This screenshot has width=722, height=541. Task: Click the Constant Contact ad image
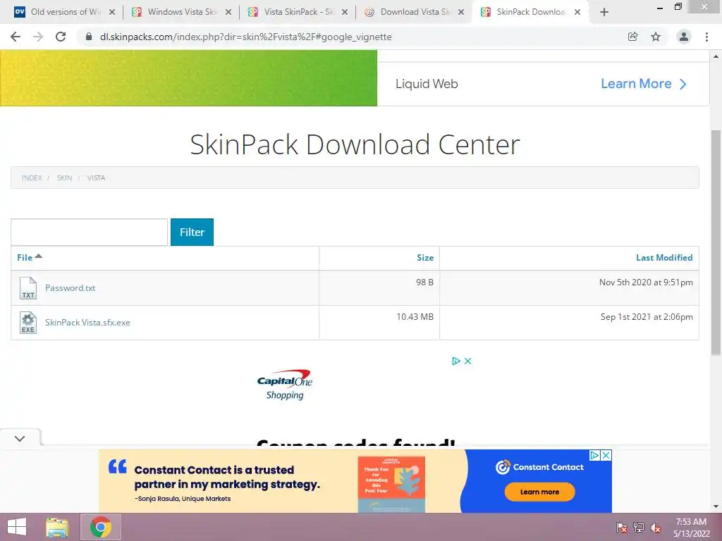point(391,485)
